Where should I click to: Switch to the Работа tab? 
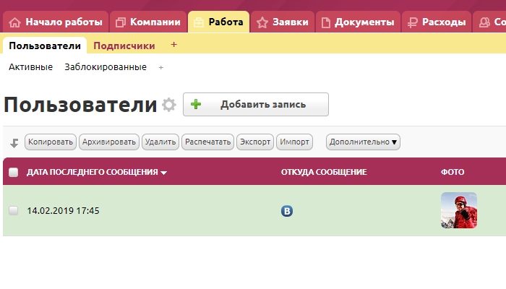pyautogui.click(x=218, y=22)
